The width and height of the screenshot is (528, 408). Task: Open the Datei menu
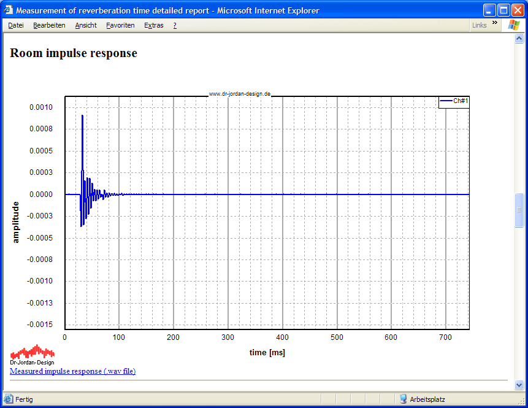click(x=16, y=25)
